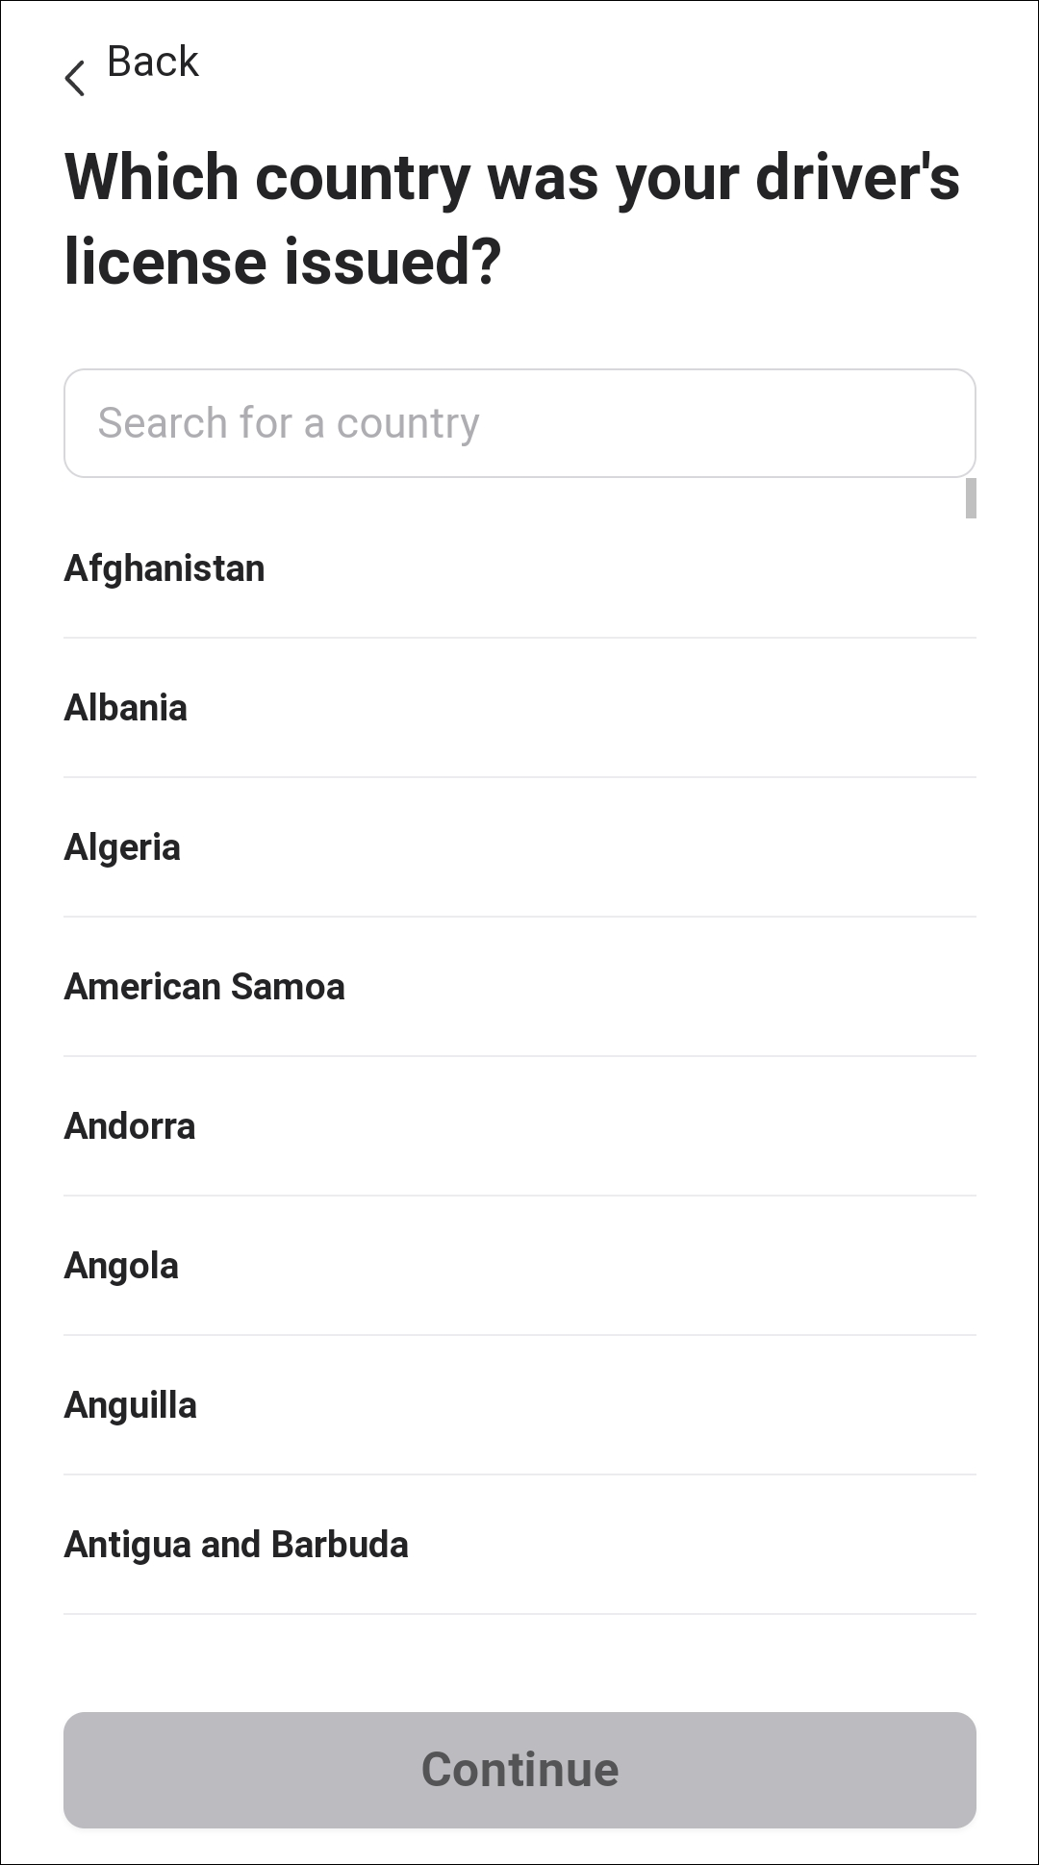Click the back chevron arrow icon
Image resolution: width=1039 pixels, height=1865 pixels.
75,78
